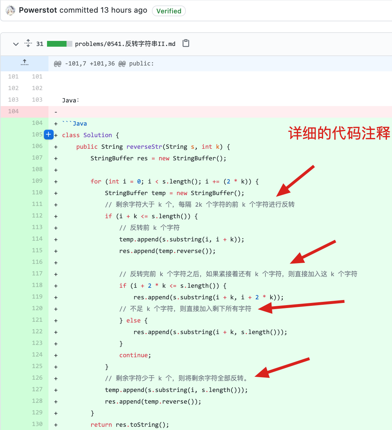Add a comment on line 105

pyautogui.click(x=48, y=134)
